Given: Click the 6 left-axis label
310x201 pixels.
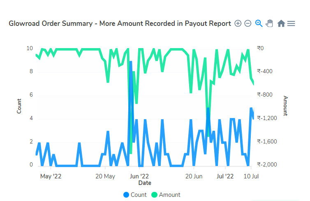Looking at the screenshot, I should (x=31, y=95).
